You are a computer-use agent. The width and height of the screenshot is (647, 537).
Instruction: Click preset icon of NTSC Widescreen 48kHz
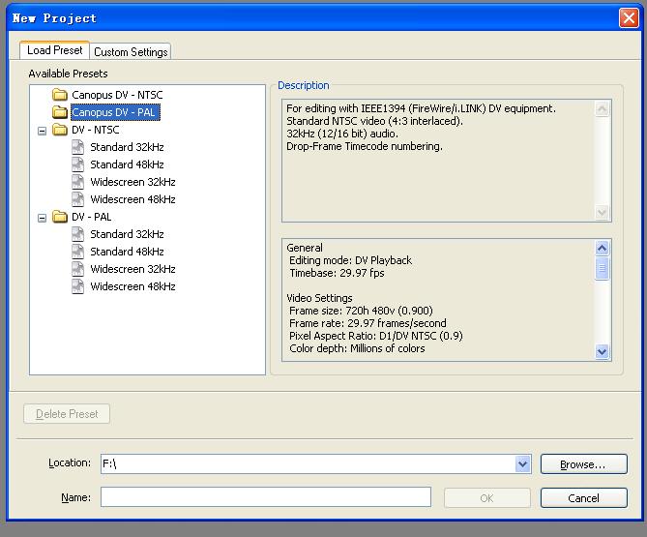pyautogui.click(x=77, y=199)
